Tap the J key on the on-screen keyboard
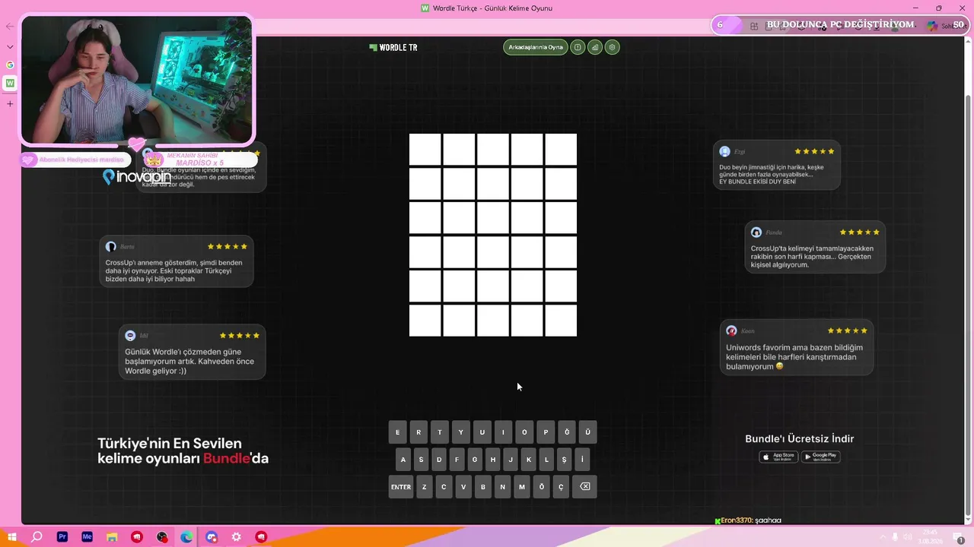 click(511, 460)
